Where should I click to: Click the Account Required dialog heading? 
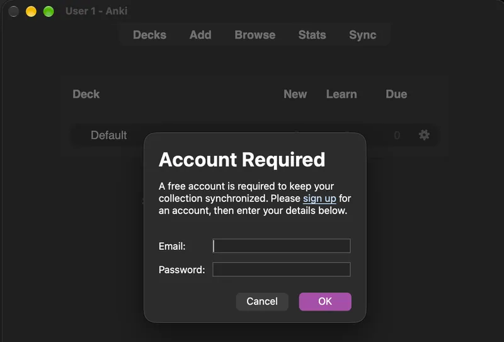(242, 160)
